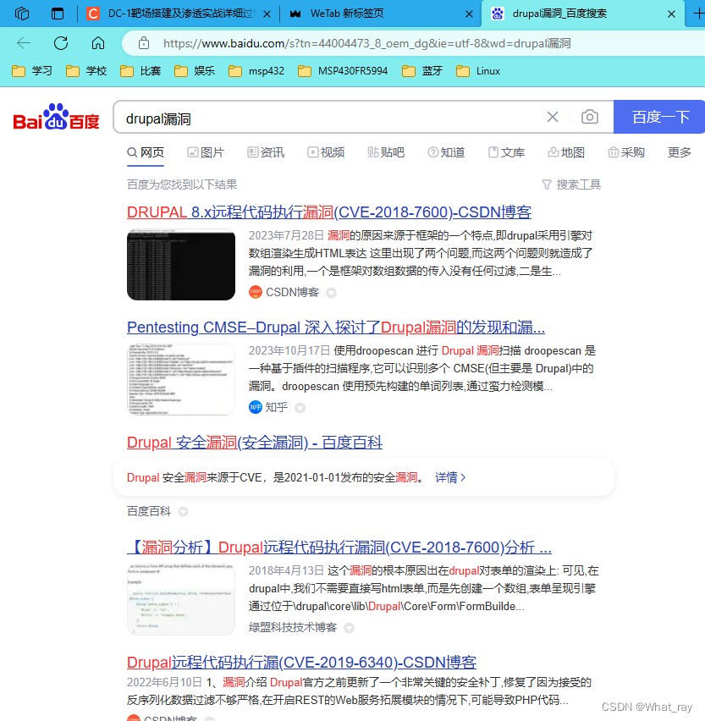Expand dropdown arrow beside 知乎 source
This screenshot has height=721, width=705.
[x=300, y=408]
